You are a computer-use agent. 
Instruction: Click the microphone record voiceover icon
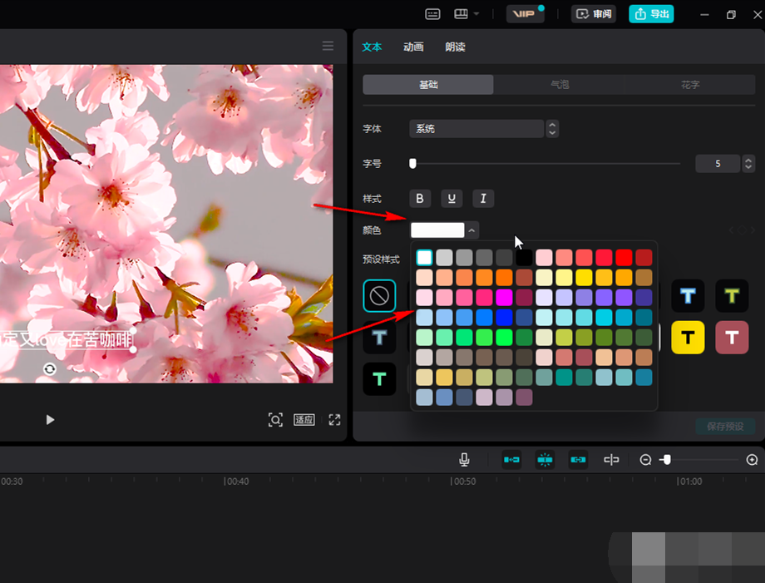(465, 460)
